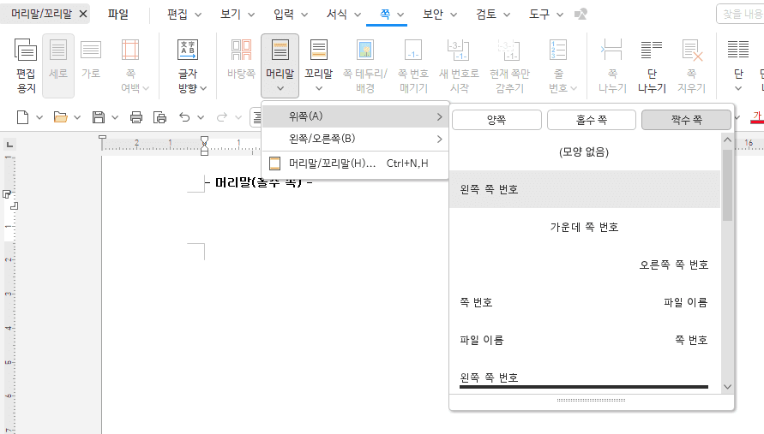Open the 파일 menu
This screenshot has height=434, width=764.
118,14
